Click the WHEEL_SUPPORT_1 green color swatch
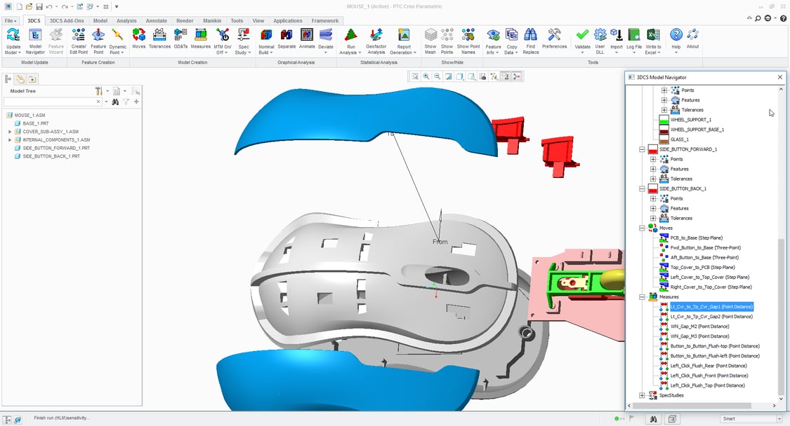This screenshot has width=790, height=426. point(662,120)
